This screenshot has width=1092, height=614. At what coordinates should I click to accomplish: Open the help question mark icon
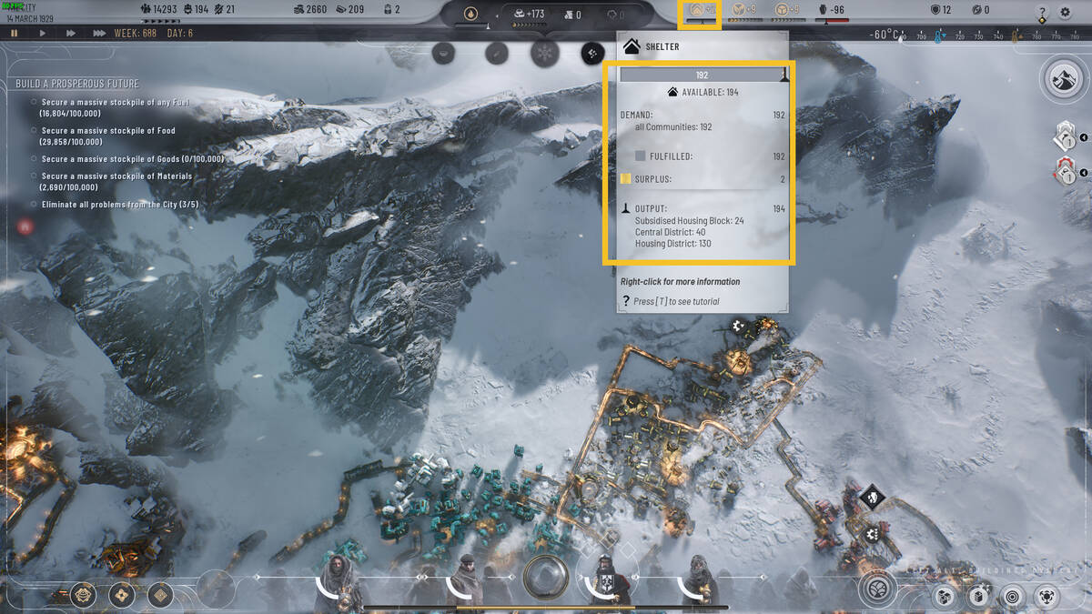click(x=1042, y=12)
